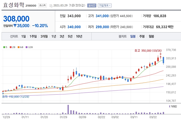
Task: Click the last blue candlestick on the chart
Action: 163,60
